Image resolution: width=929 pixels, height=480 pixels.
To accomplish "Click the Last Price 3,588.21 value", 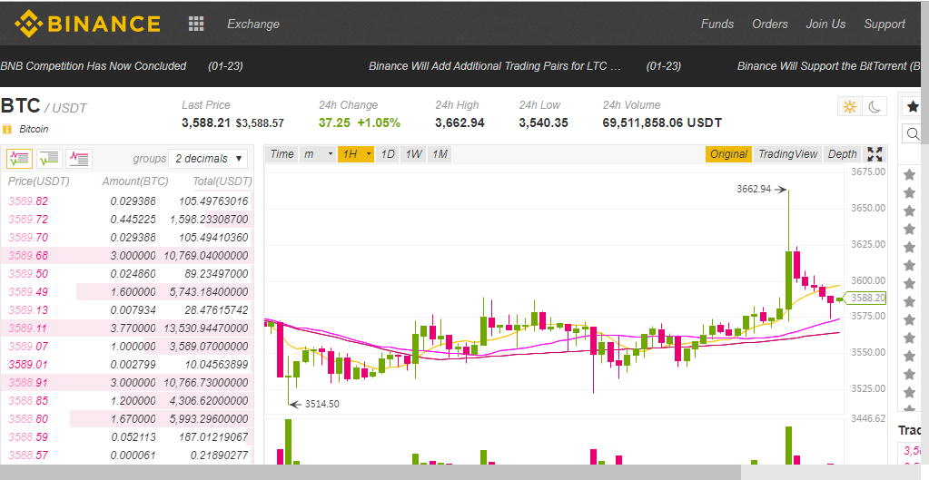I will [205, 122].
